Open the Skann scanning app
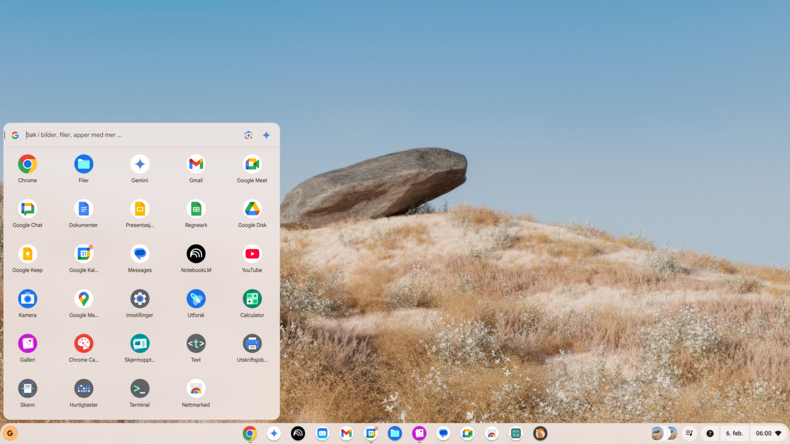The image size is (790, 444). coord(27,389)
